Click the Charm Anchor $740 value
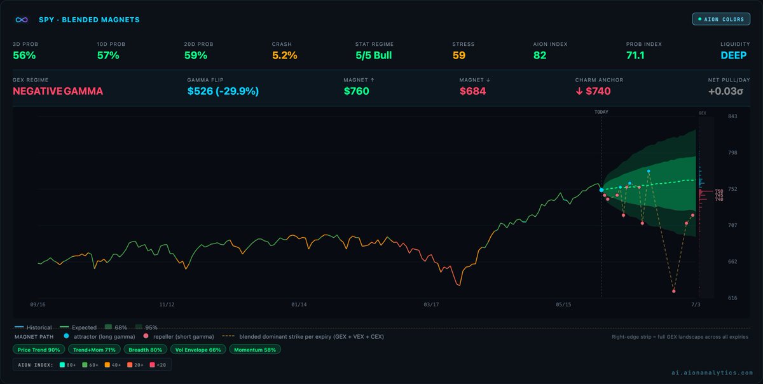The width and height of the screenshot is (763, 384). [593, 91]
